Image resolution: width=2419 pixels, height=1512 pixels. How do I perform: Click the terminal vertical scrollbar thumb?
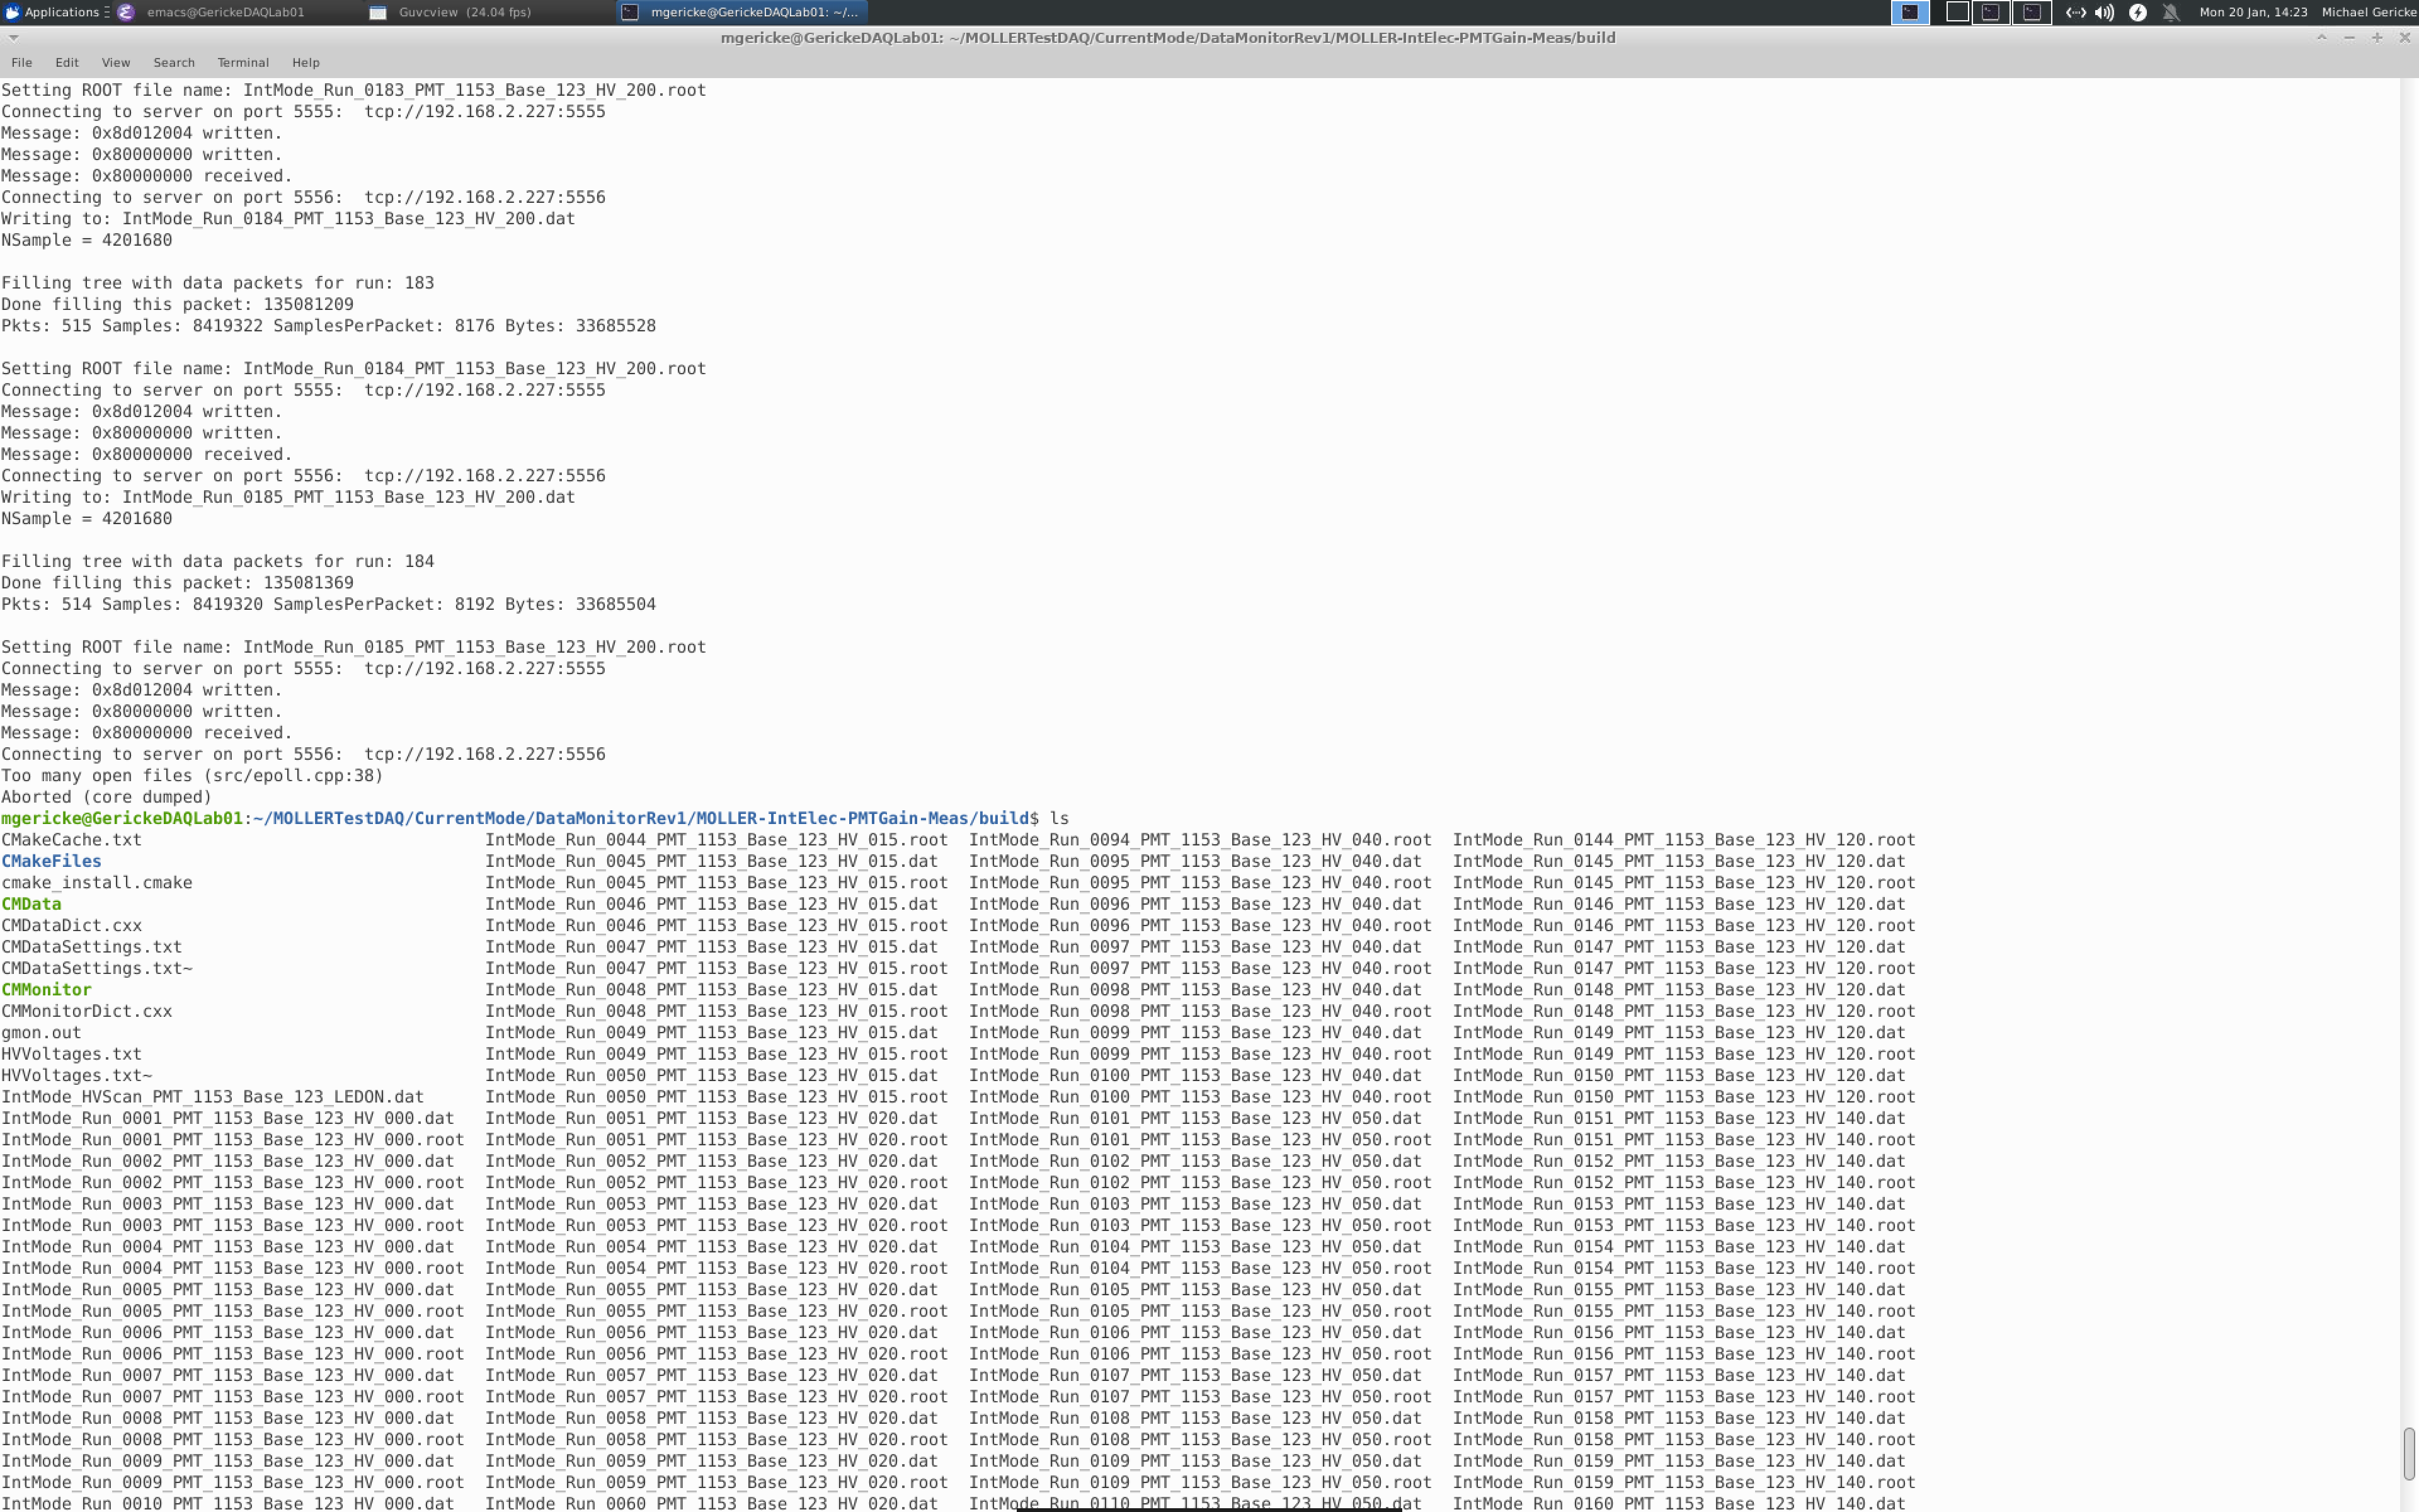coord(2408,1453)
